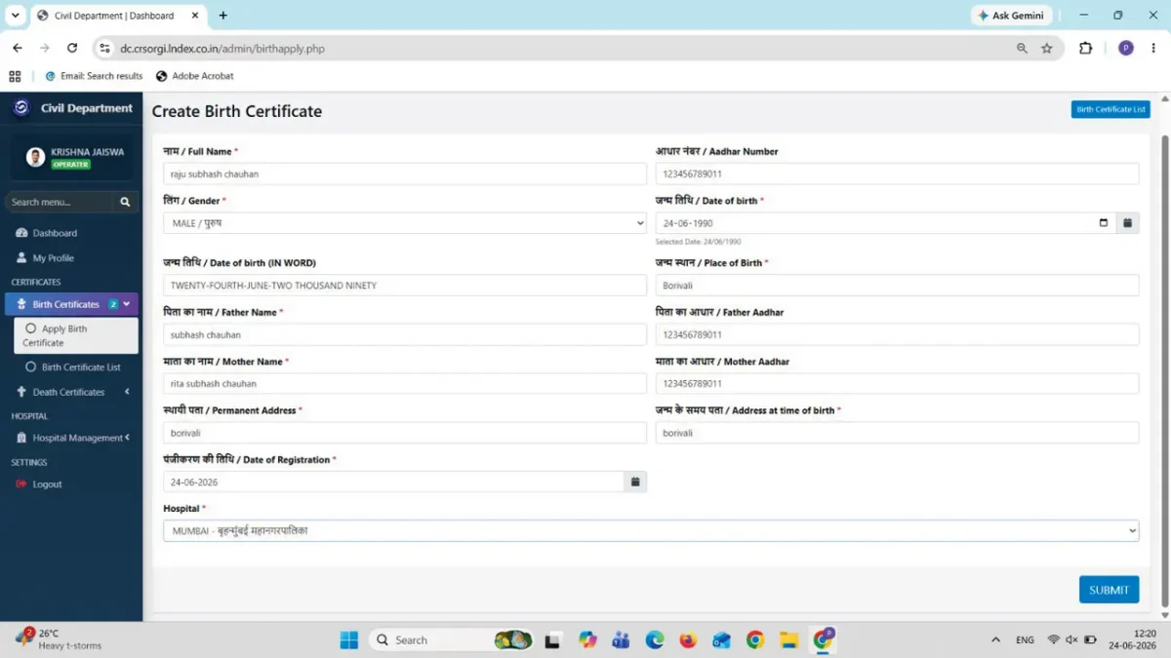Click the SUBMIT button
This screenshot has width=1171, height=658.
[x=1109, y=590]
